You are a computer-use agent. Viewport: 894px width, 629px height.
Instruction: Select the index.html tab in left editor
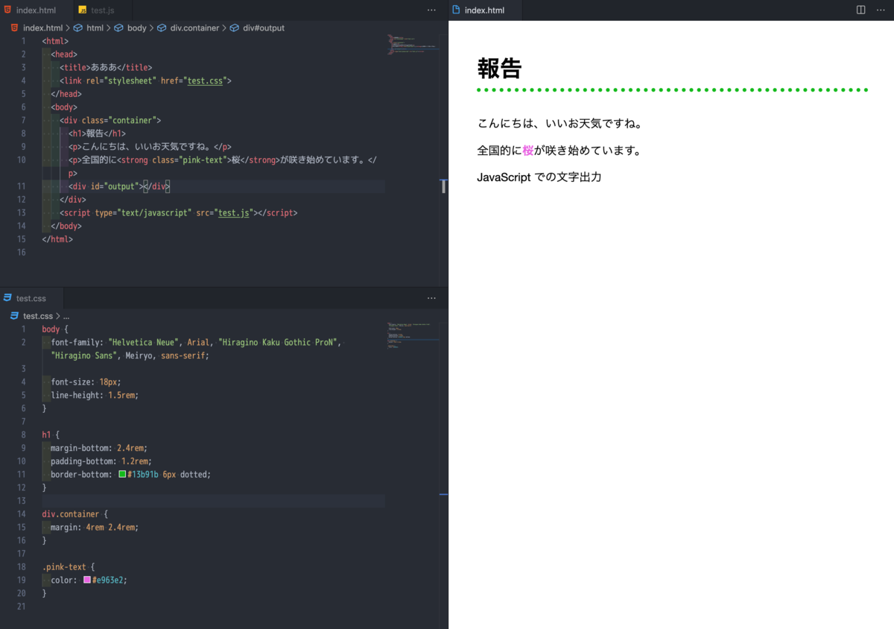[37, 10]
